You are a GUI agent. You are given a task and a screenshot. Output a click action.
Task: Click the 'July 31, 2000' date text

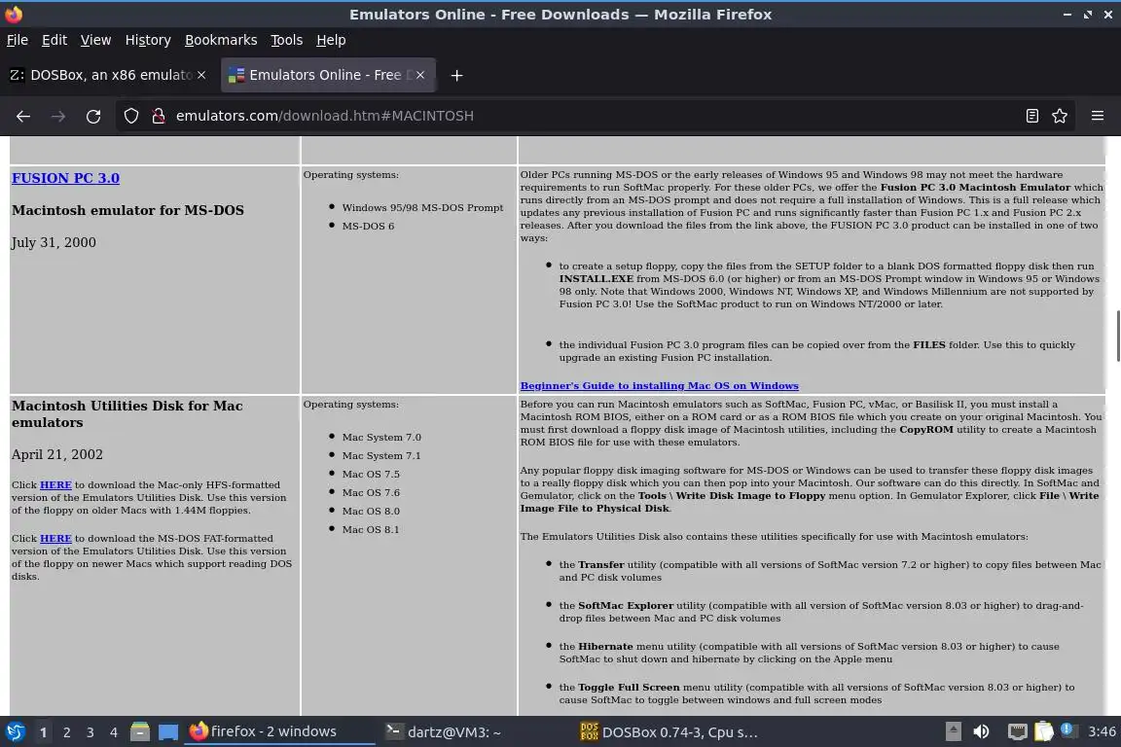54,242
